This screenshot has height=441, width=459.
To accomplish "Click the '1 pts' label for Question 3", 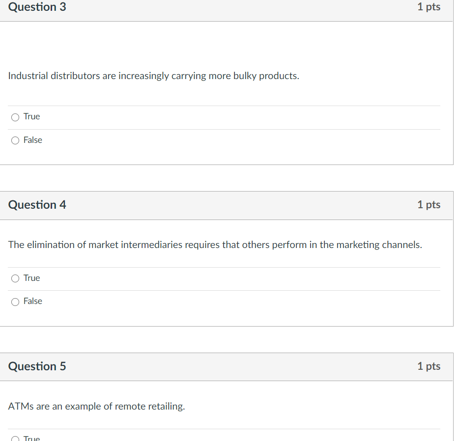I will pos(429,7).
